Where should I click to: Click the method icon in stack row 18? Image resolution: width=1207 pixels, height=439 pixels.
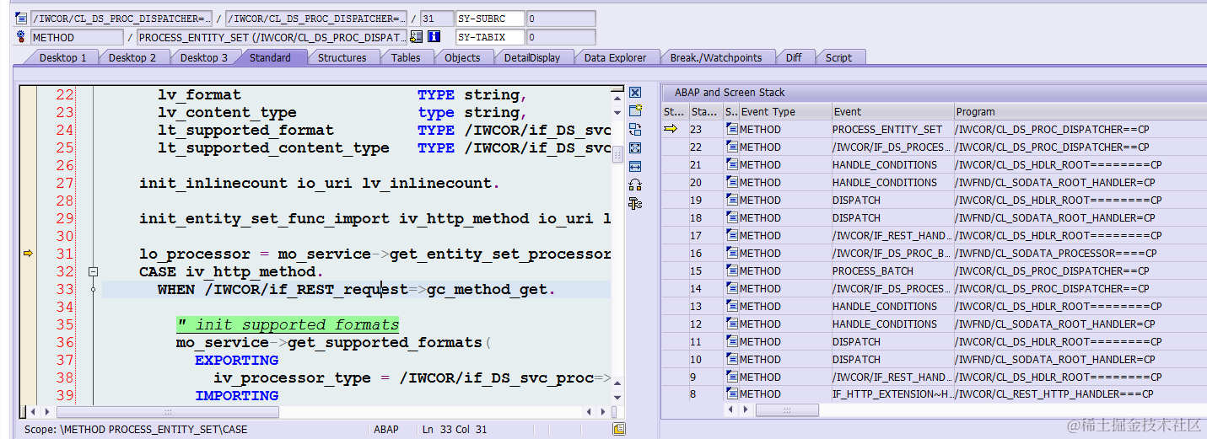732,217
